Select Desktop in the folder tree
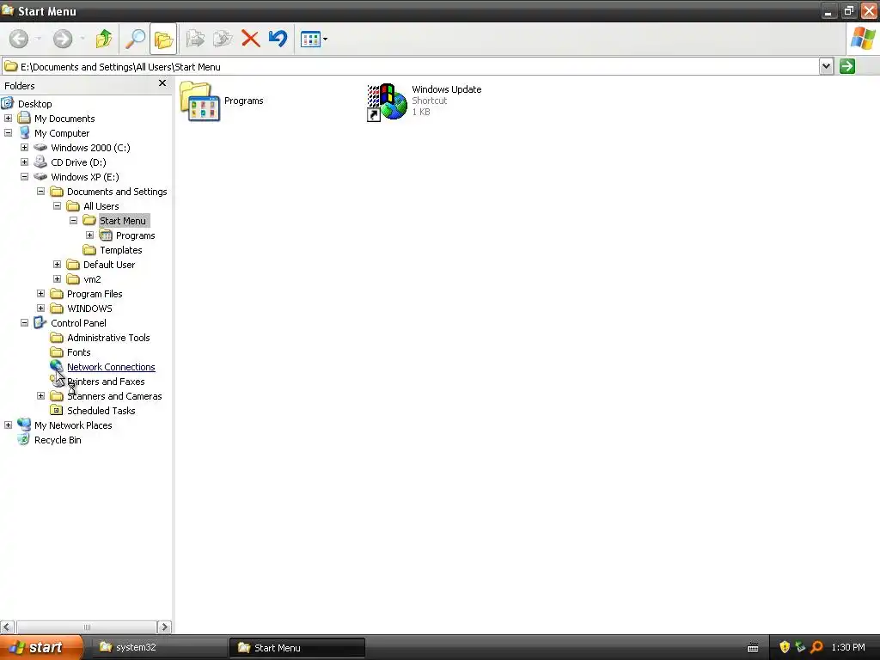The height and width of the screenshot is (660, 880). (x=34, y=104)
